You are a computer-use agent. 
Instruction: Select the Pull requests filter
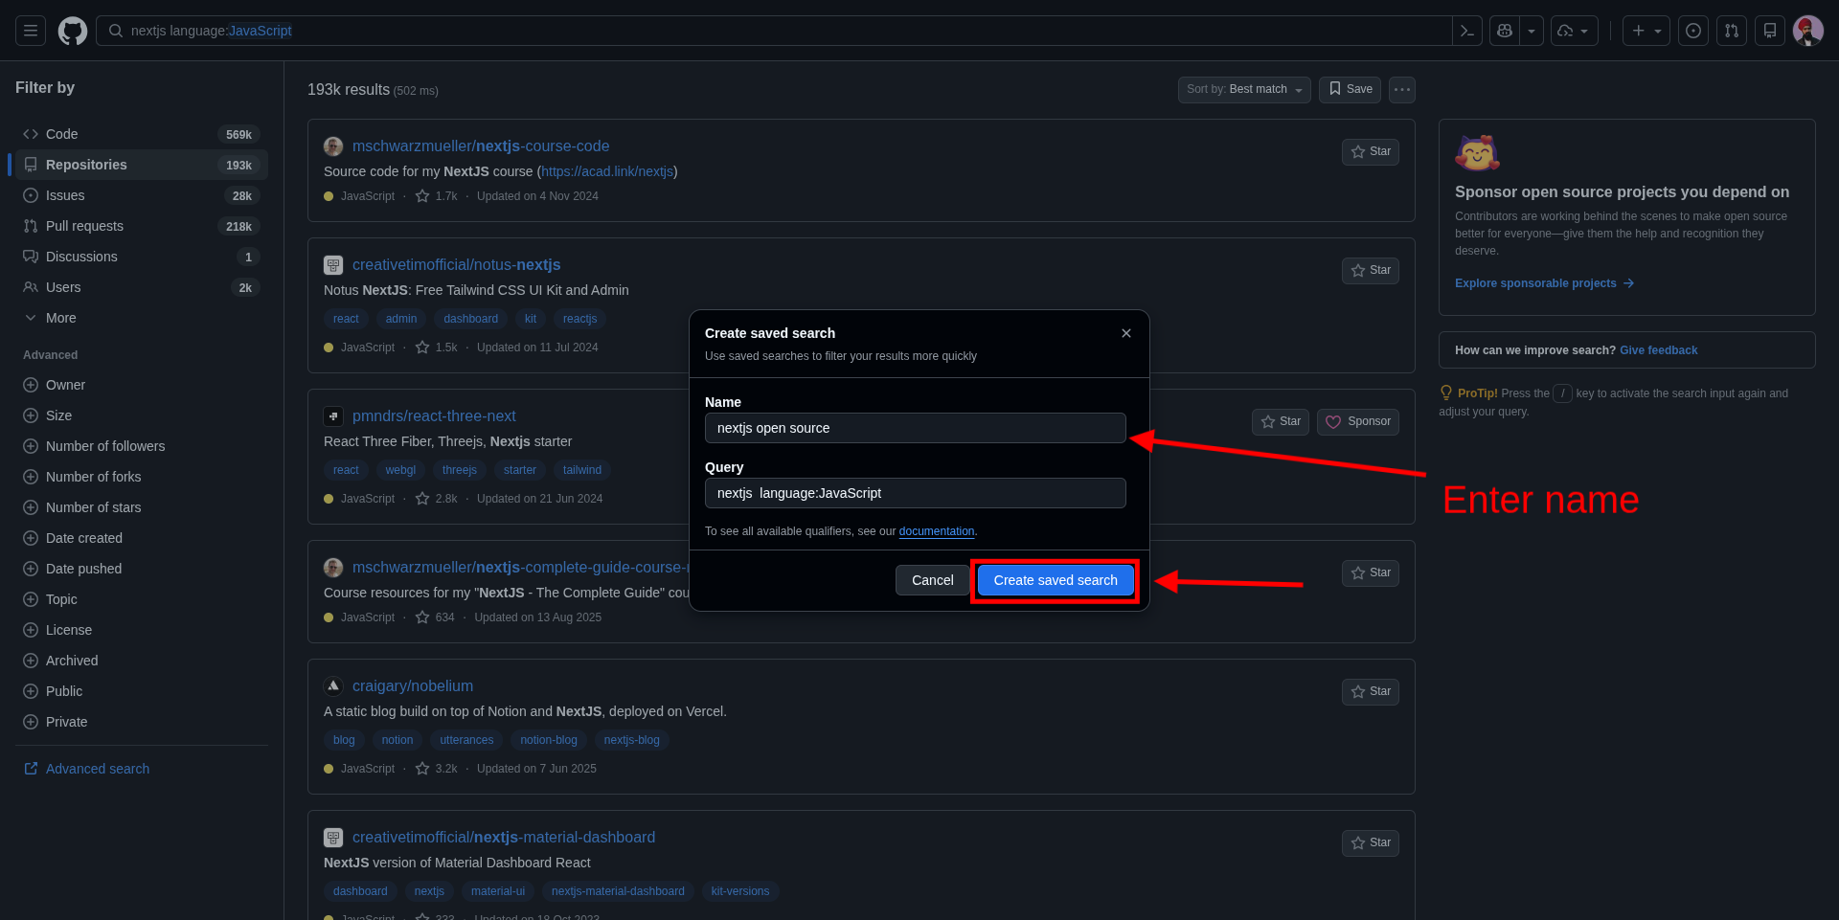click(142, 226)
